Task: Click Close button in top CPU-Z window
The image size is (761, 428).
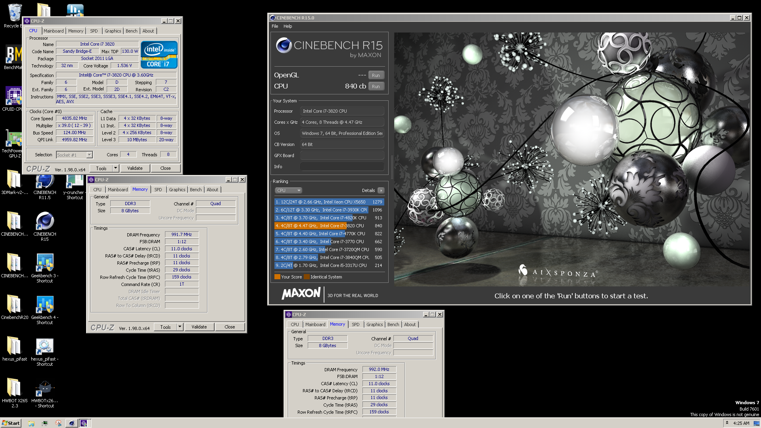Action: (x=165, y=168)
